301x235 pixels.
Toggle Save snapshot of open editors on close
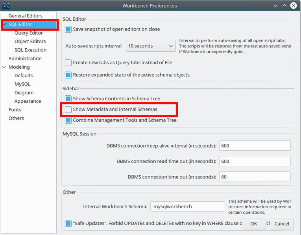[x=68, y=29]
